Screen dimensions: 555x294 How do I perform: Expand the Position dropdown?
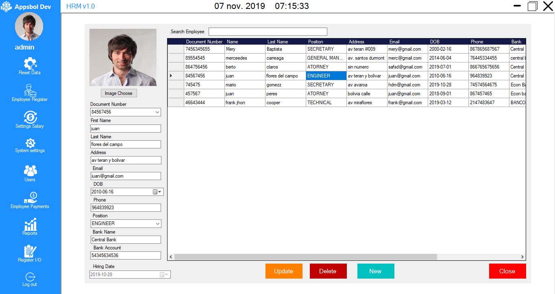[157, 223]
